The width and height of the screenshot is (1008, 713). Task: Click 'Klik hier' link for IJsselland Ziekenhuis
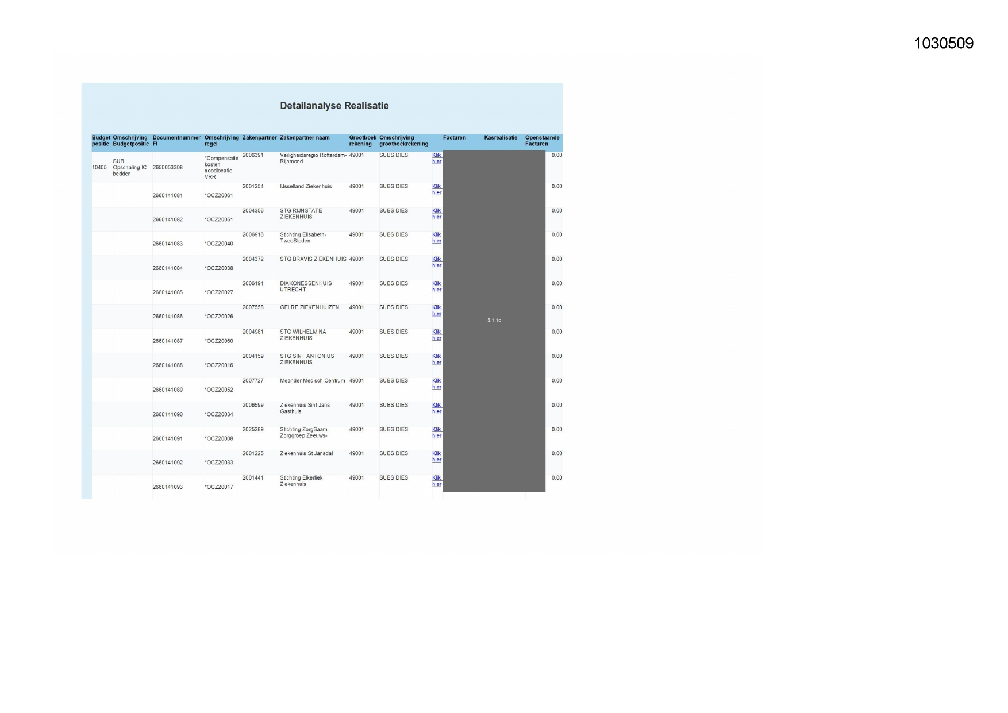(x=437, y=190)
